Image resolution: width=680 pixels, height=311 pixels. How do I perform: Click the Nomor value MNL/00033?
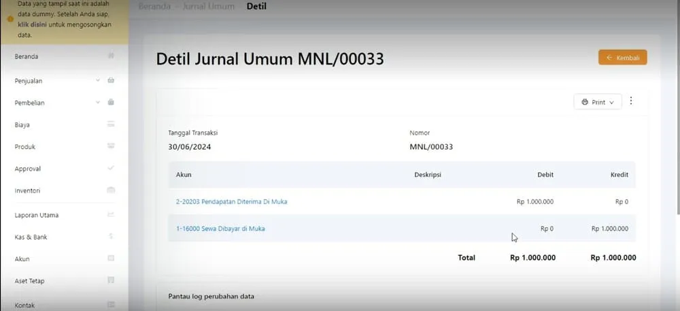coord(431,147)
